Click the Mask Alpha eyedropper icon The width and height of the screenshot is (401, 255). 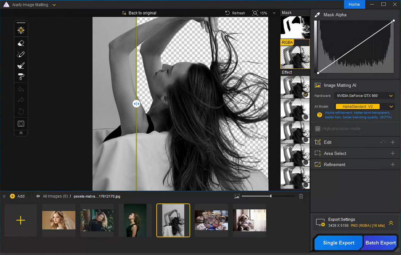317,15
